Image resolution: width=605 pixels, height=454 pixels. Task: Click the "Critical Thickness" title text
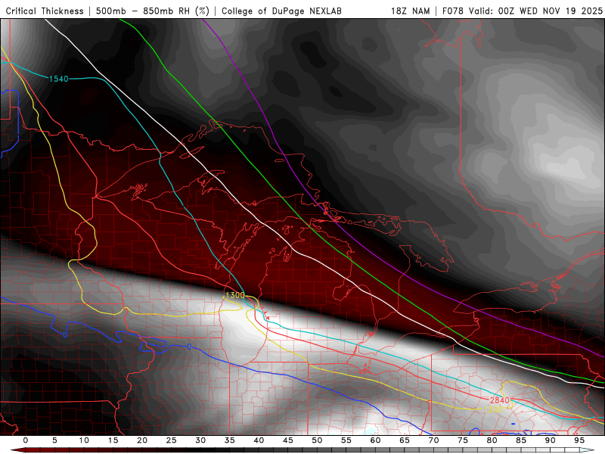click(45, 11)
